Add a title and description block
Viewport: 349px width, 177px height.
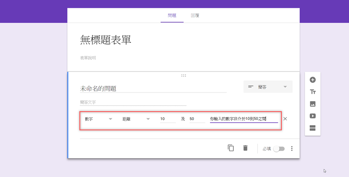[312, 92]
